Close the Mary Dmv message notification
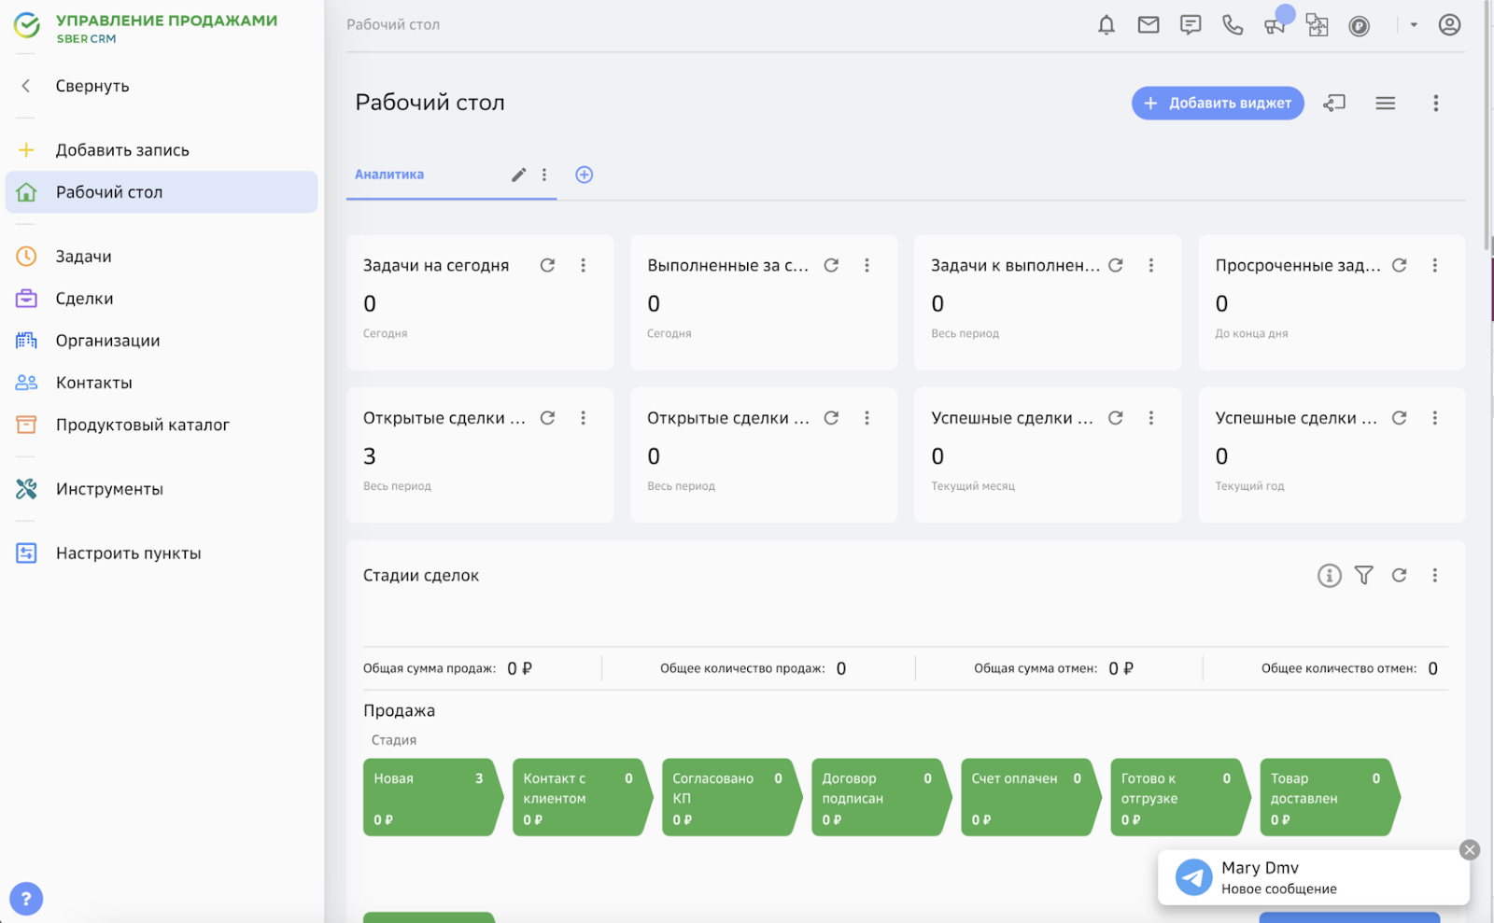 click(x=1469, y=849)
